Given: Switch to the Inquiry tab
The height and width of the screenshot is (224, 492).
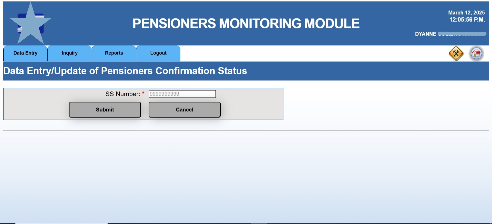Looking at the screenshot, I should coord(70,53).
